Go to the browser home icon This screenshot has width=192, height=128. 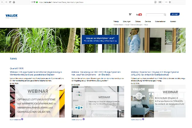14,2
